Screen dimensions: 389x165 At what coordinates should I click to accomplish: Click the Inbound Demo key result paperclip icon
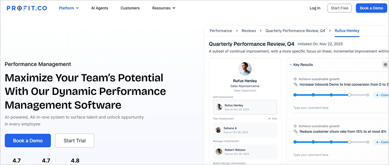pos(295,84)
